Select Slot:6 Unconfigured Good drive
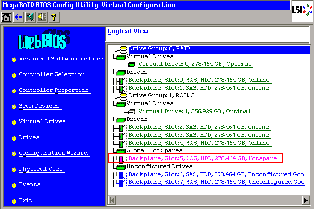This screenshot has width=314, height=209. (x=217, y=175)
